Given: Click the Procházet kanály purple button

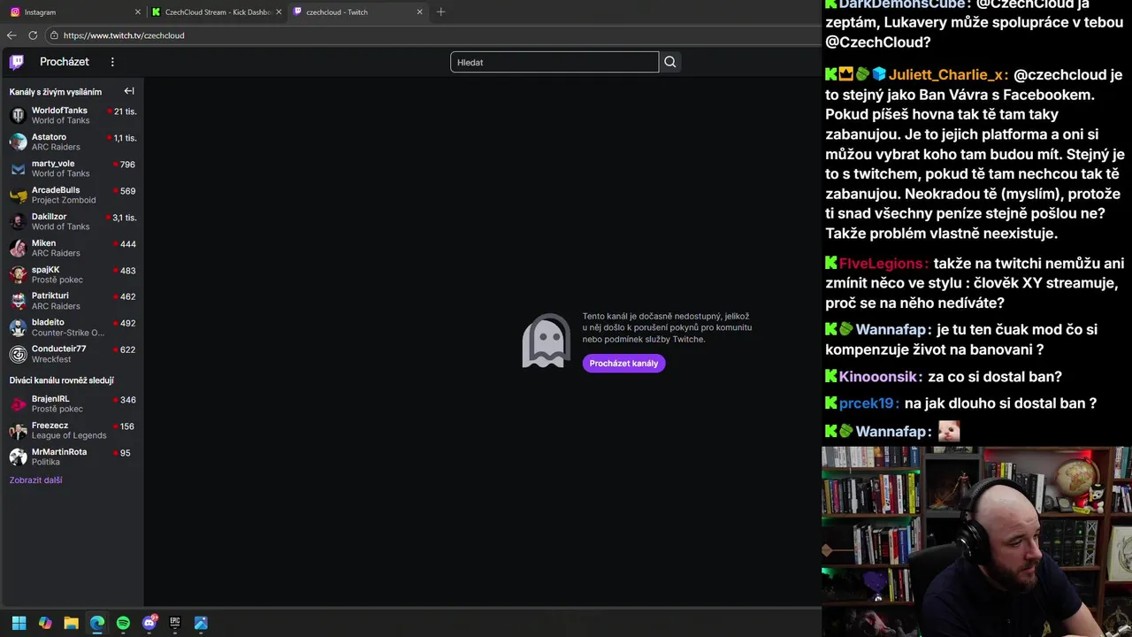Looking at the screenshot, I should [623, 364].
